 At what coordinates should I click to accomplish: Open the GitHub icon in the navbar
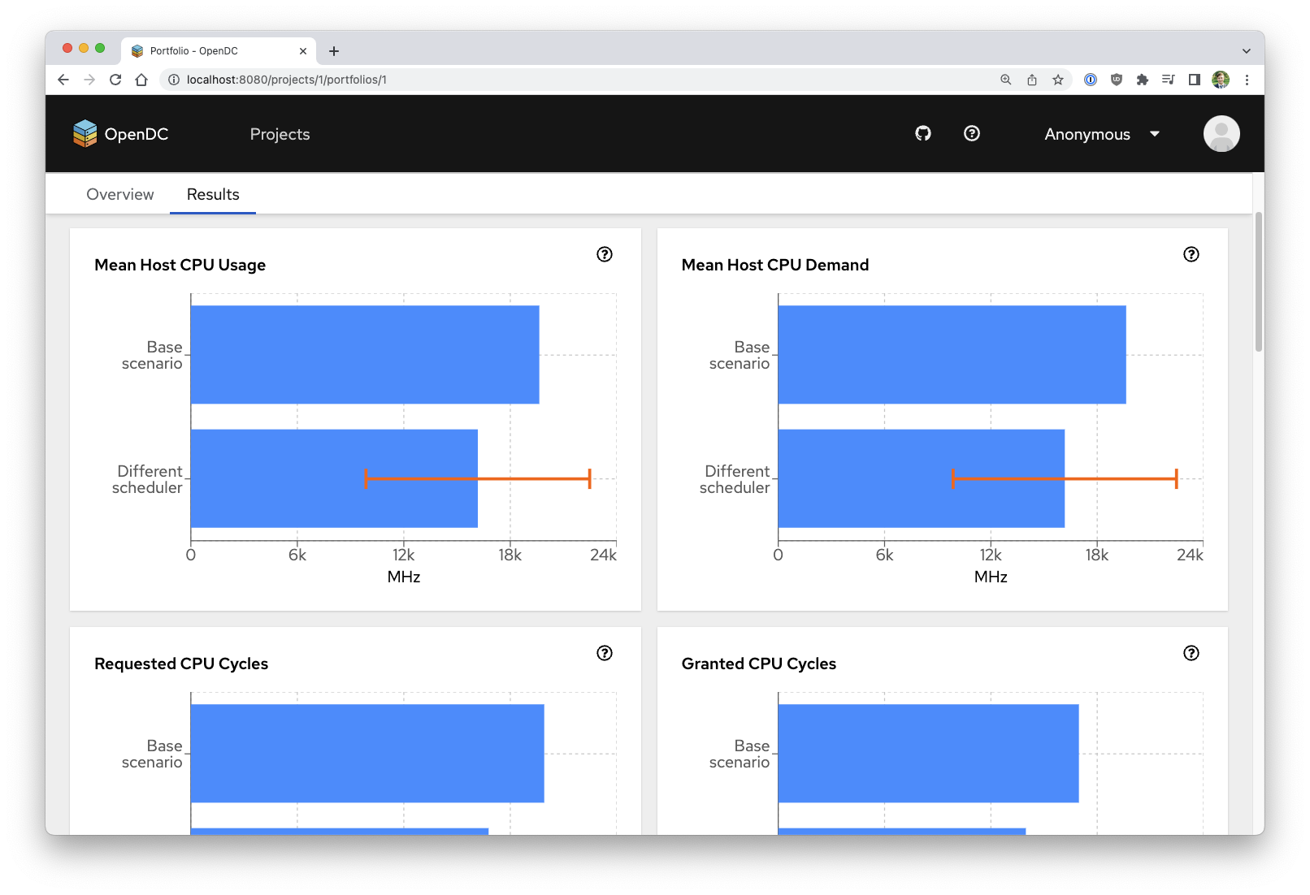pyautogui.click(x=922, y=133)
